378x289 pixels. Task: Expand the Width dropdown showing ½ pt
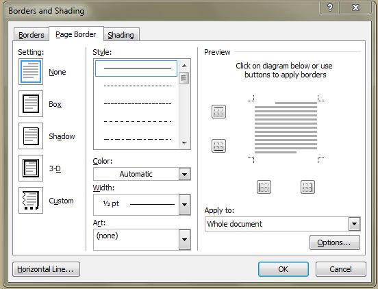(142, 205)
